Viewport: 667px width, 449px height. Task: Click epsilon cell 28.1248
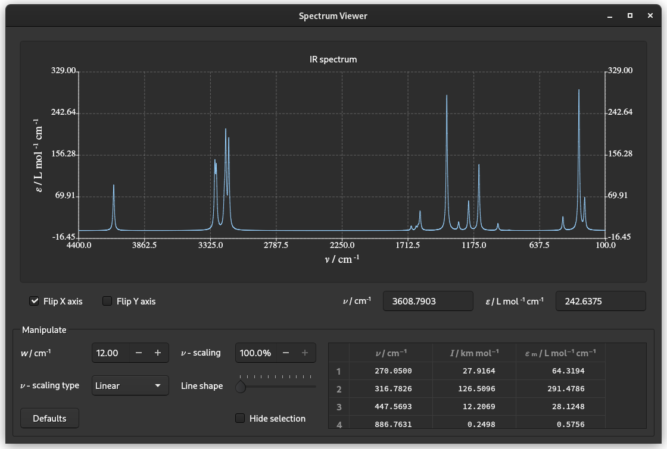click(x=560, y=407)
